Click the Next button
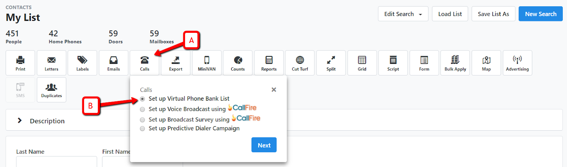The width and height of the screenshot is (567, 167). (264, 145)
